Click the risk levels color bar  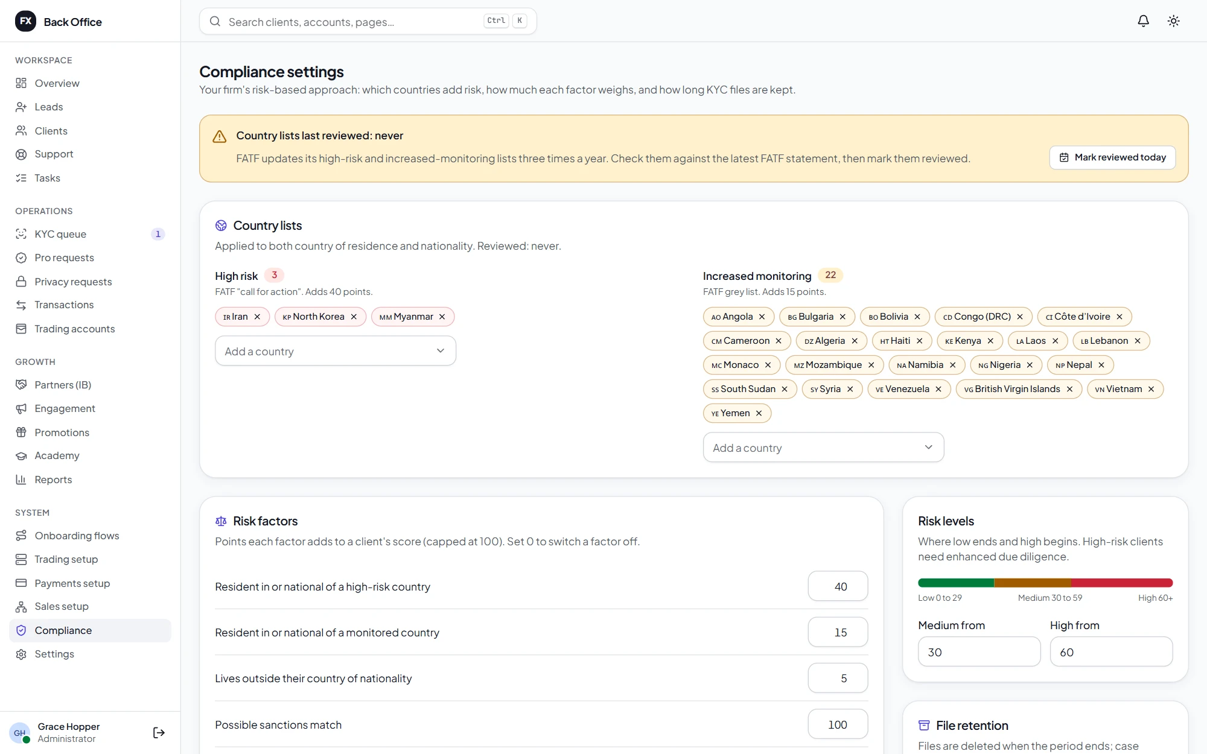tap(1045, 583)
